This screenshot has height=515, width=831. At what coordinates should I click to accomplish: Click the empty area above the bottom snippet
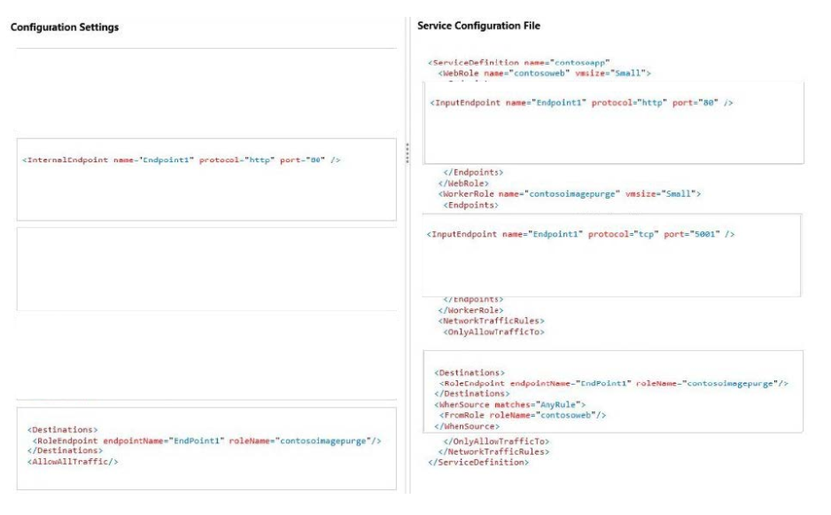(206, 356)
